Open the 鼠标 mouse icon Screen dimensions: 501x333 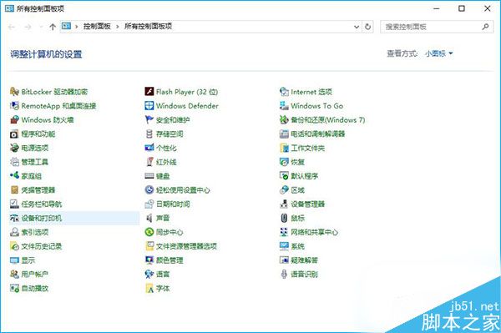[x=284, y=218]
